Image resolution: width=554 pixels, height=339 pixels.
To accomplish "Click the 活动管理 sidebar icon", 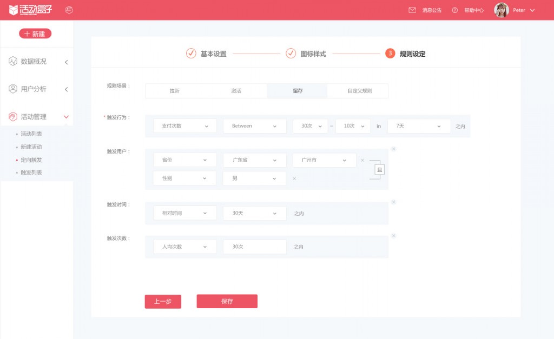I will click(13, 117).
